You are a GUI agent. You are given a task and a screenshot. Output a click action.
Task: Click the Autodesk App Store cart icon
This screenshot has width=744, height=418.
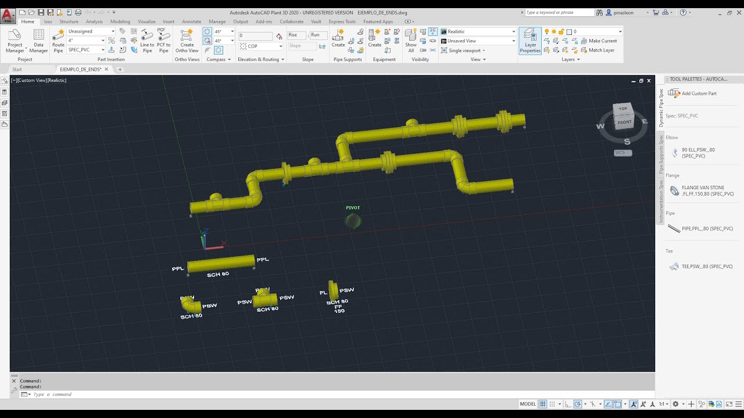coord(656,12)
